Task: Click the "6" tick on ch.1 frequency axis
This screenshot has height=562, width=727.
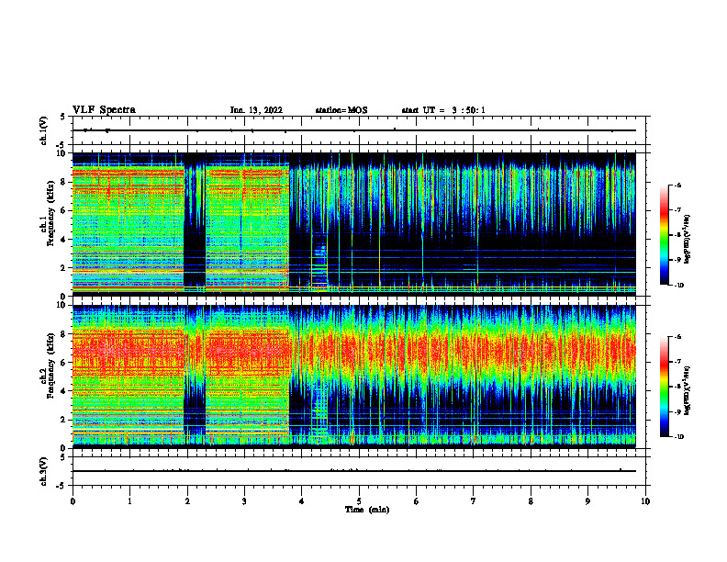Action: 65,211
